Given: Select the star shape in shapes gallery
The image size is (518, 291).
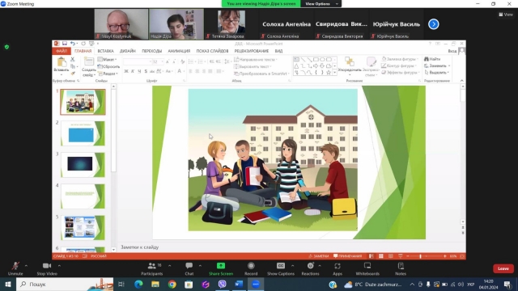Looking at the screenshot, I should coord(329,72).
